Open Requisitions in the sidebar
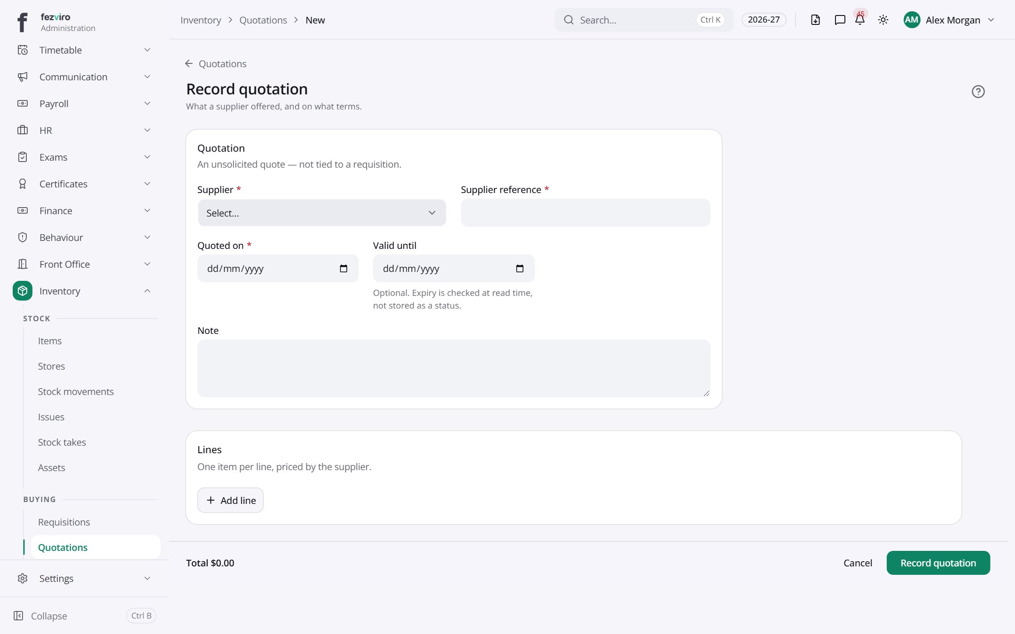This screenshot has width=1015, height=634. 64,522
